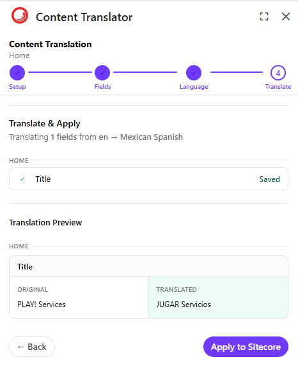Image resolution: width=298 pixels, height=385 pixels.
Task: Go to the Fields step circle
Action: [102, 73]
